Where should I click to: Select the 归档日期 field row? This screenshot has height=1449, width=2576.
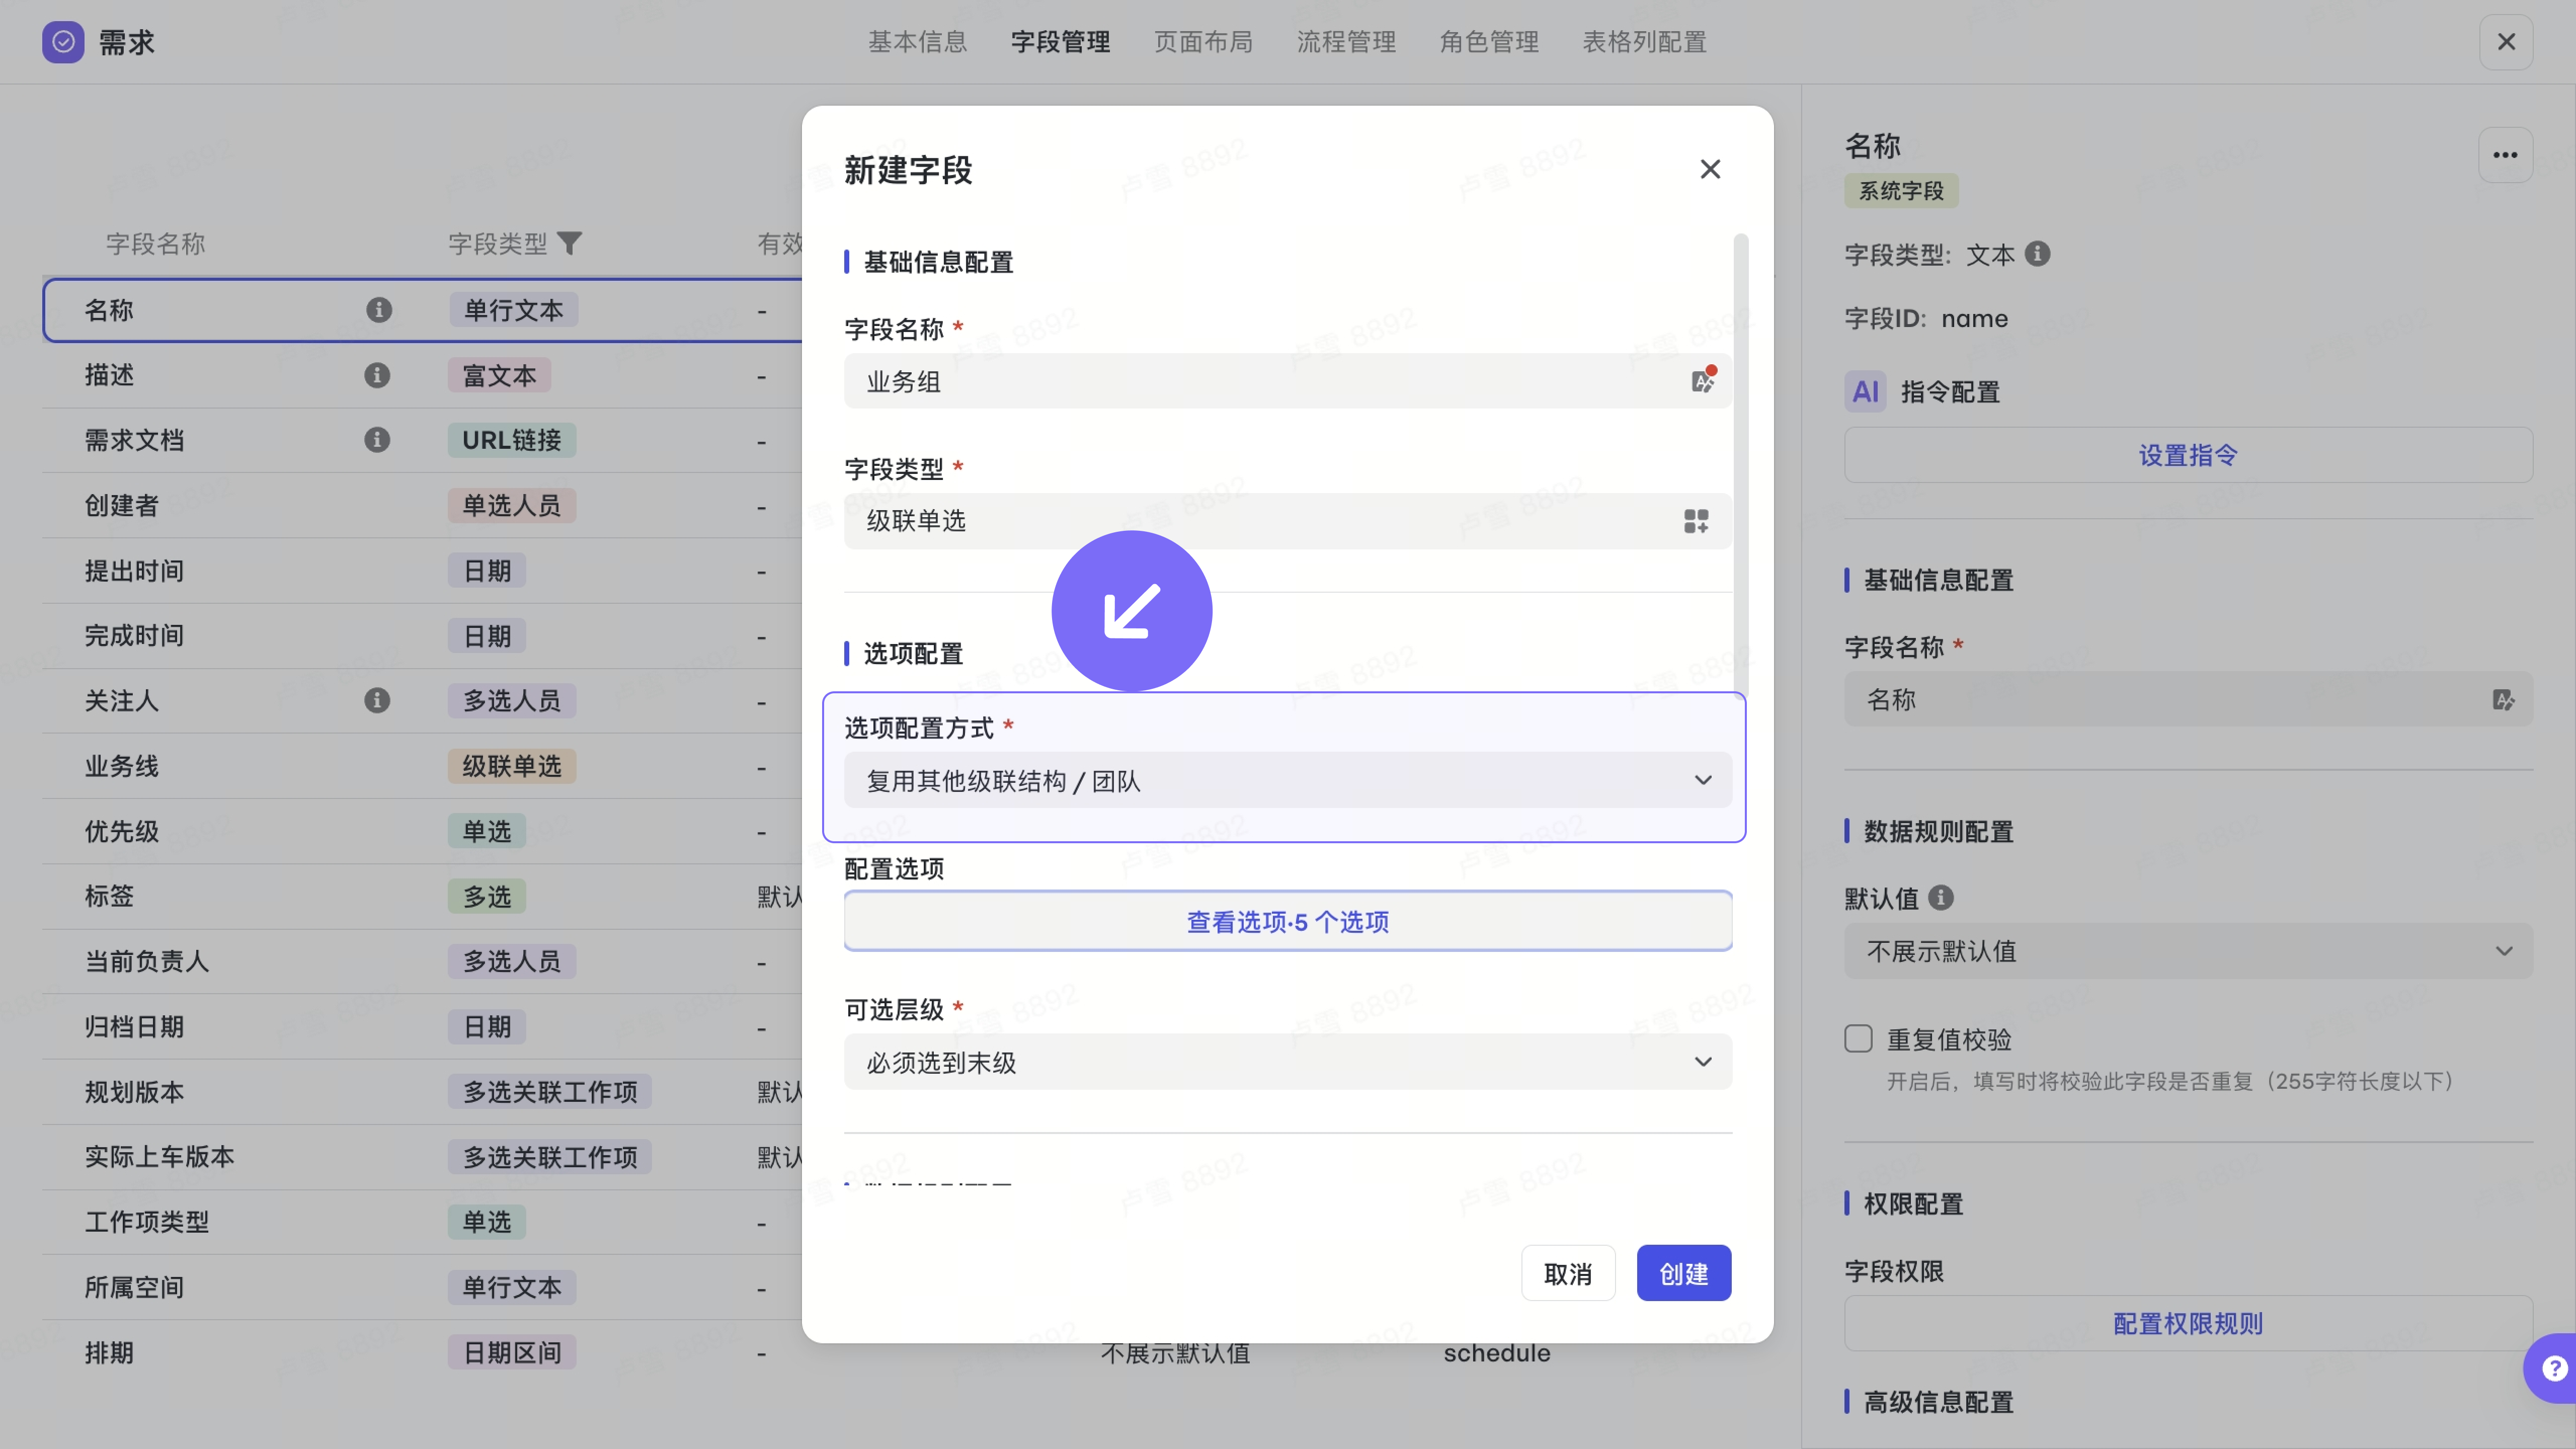click(422, 1027)
